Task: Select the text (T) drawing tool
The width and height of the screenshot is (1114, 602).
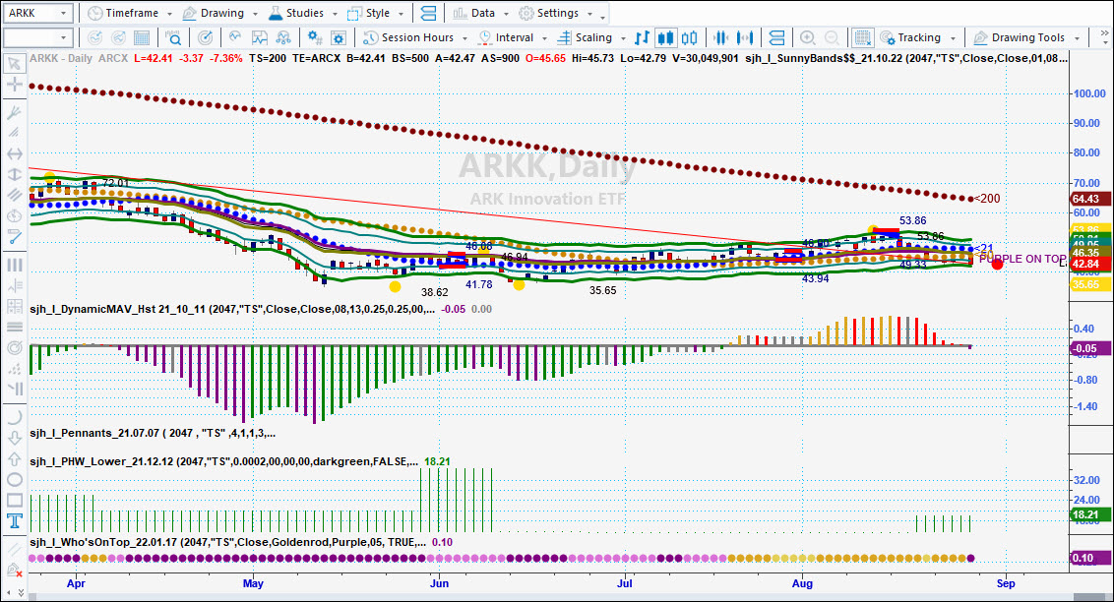Action: coord(14,521)
